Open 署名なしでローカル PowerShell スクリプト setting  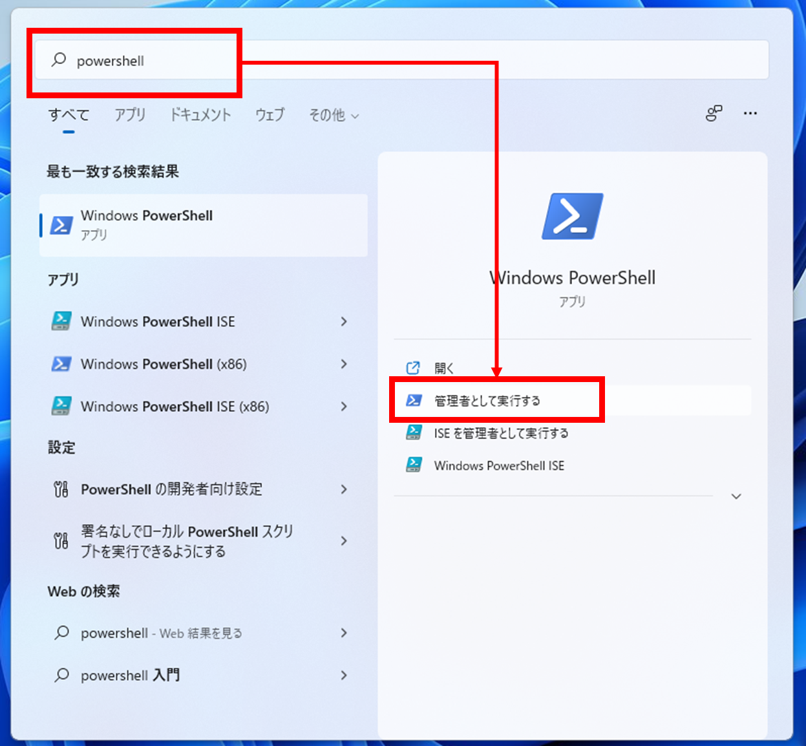click(187, 541)
